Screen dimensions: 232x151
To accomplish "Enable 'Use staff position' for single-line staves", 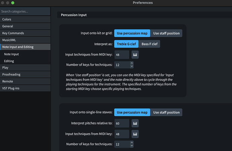I will 166,112.
